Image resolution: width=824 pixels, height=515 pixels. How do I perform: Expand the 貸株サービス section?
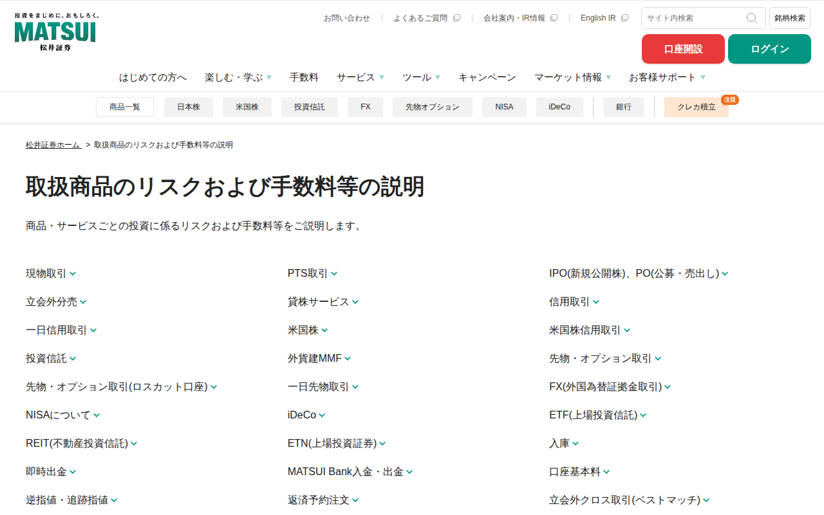click(323, 302)
